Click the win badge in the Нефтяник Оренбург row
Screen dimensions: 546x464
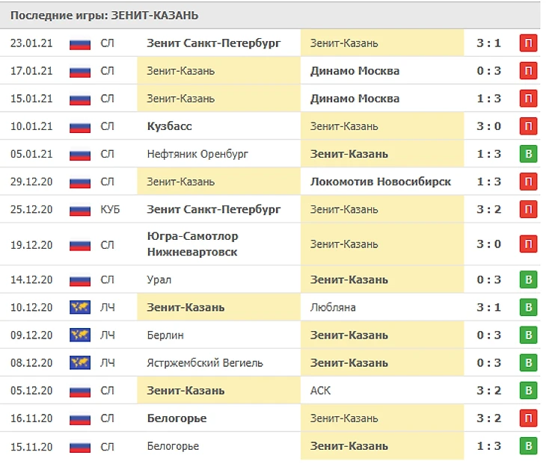pos(528,154)
